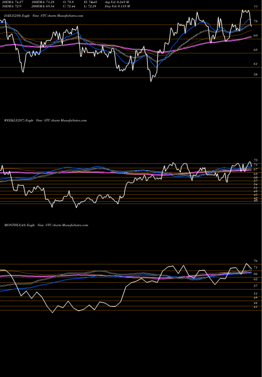Click the DAILY(250) Eagle View chart title
Image resolution: width=262 pixels, height=377 pixels.
tap(43, 16)
